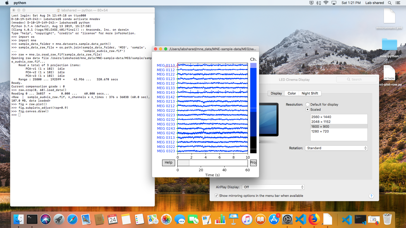Select environment.yml file on desktop
The height and width of the screenshot is (228, 406).
click(x=389, y=18)
